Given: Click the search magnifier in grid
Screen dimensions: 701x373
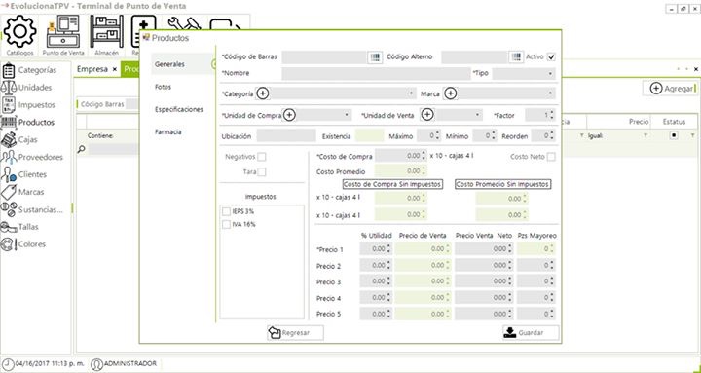Looking at the screenshot, I should (x=81, y=149).
